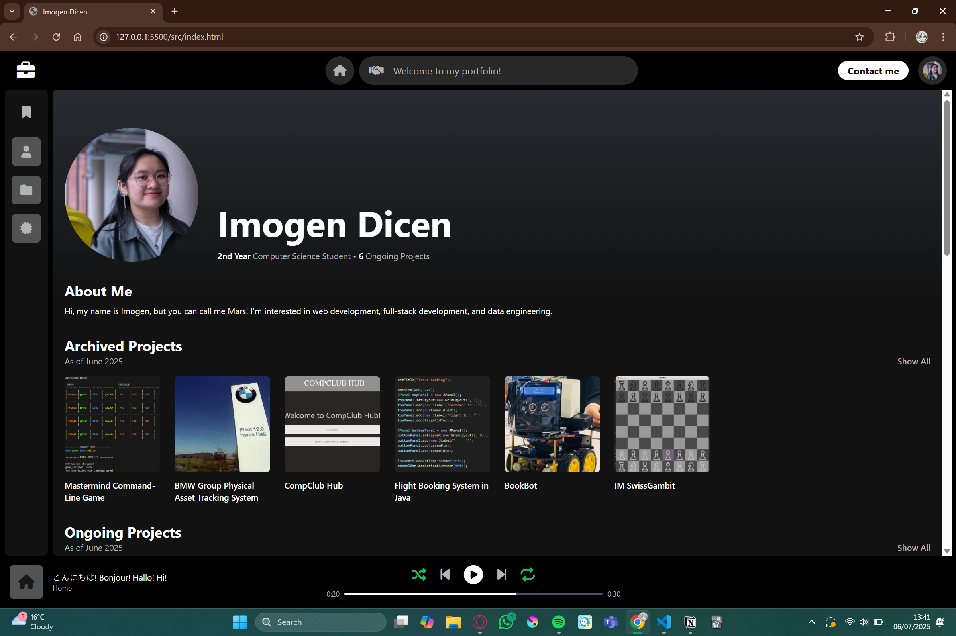Open the BookBot project thumbnail
This screenshot has width=956, height=636.
tap(552, 424)
